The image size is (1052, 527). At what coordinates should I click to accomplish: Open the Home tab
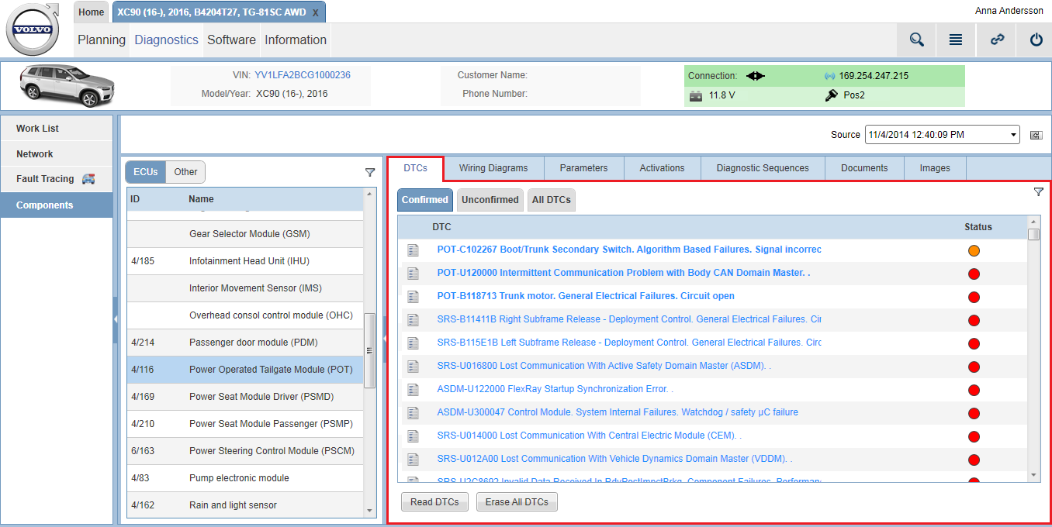pos(91,12)
